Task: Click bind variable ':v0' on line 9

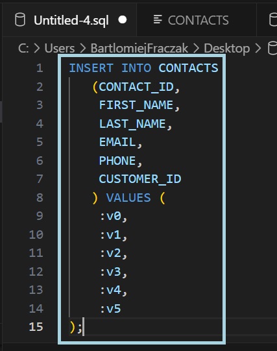Action: [110, 216]
